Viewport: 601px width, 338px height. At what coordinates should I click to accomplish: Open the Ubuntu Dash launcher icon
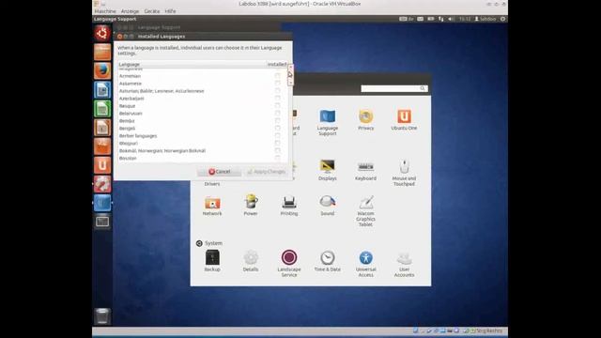pos(102,33)
